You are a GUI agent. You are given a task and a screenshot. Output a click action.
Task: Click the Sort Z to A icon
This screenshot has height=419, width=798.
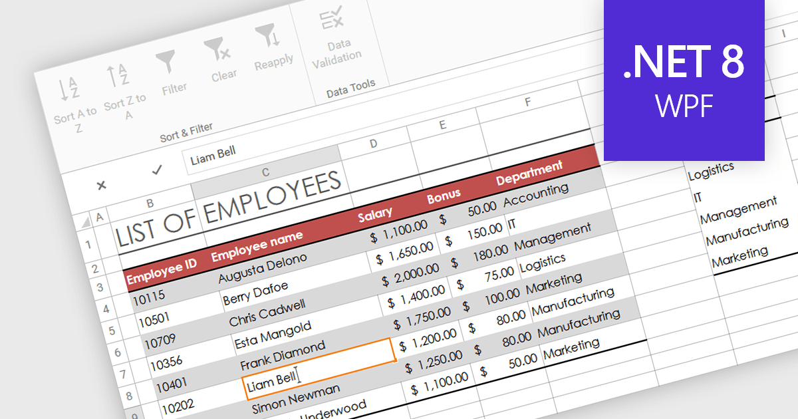pos(118,76)
